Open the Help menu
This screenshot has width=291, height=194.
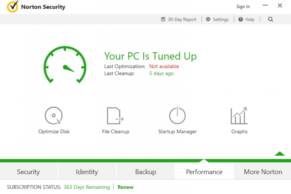pyautogui.click(x=247, y=19)
